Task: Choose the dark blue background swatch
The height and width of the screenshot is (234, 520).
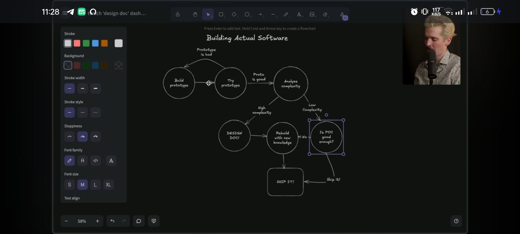Action: 95,65
